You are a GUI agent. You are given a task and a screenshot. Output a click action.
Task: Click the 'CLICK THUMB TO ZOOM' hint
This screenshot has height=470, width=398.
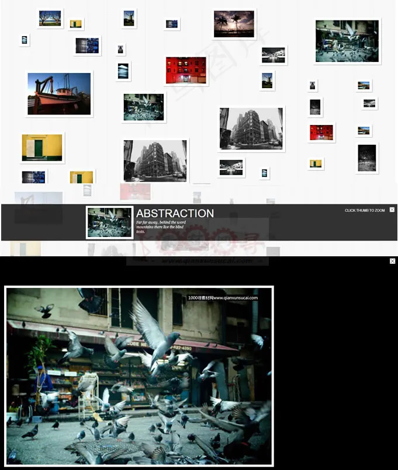(365, 210)
